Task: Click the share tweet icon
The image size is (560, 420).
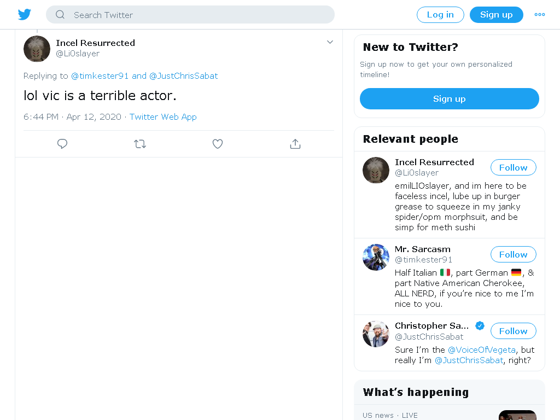Action: [295, 144]
